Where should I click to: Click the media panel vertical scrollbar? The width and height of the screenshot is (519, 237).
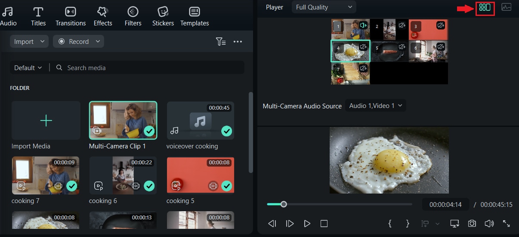tap(250, 132)
